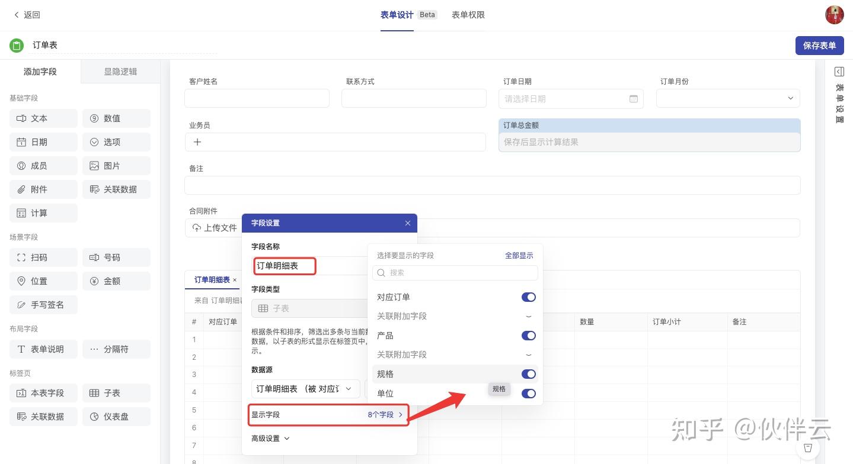Switch to the 表单权限 tab

click(x=468, y=15)
